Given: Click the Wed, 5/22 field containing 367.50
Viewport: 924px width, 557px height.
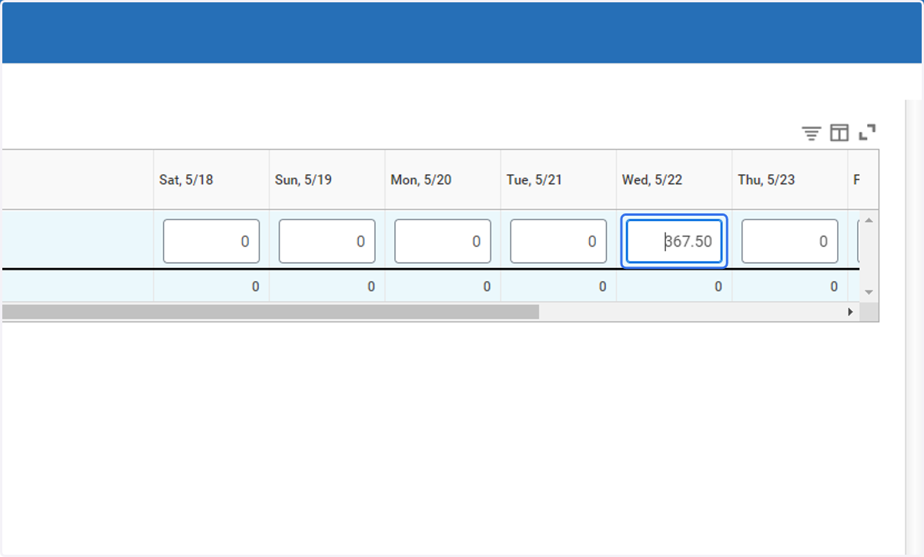Looking at the screenshot, I should coord(674,241).
